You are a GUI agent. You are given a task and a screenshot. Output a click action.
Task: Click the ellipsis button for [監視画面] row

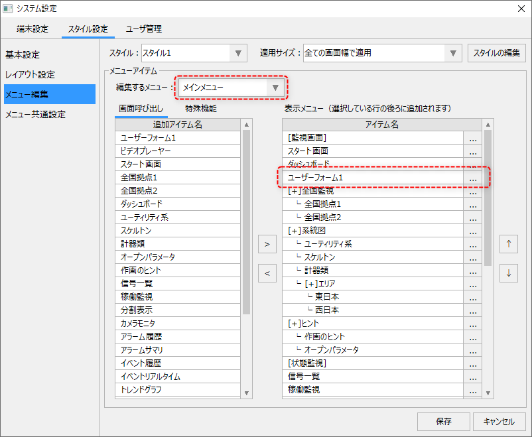472,138
